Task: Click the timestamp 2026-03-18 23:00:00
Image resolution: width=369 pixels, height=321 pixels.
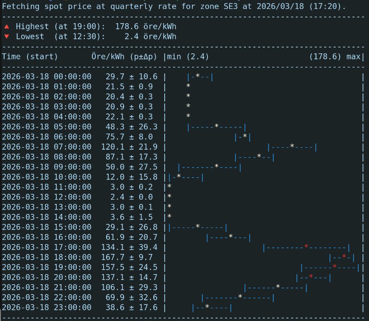Action: tap(47, 307)
